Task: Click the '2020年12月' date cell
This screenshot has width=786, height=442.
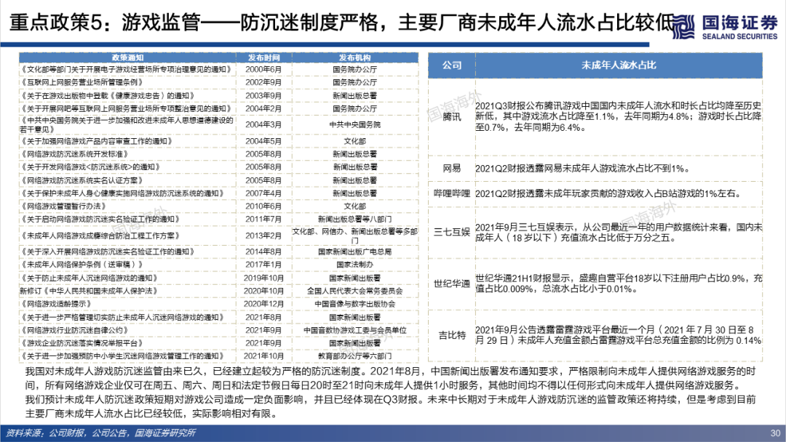Action: click(x=263, y=304)
